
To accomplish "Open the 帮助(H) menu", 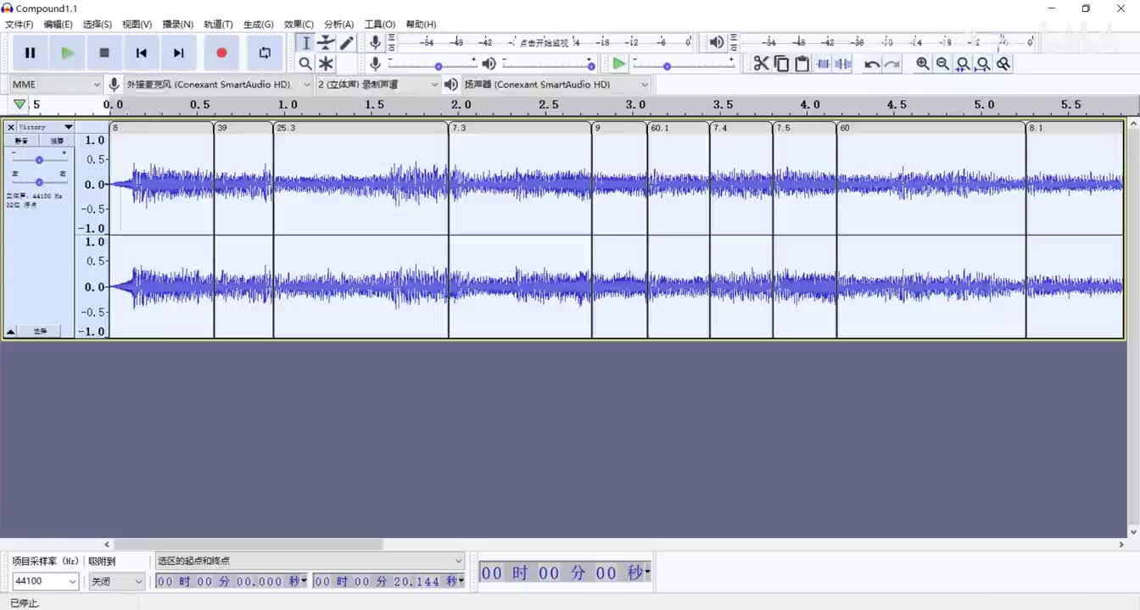I will (x=422, y=25).
